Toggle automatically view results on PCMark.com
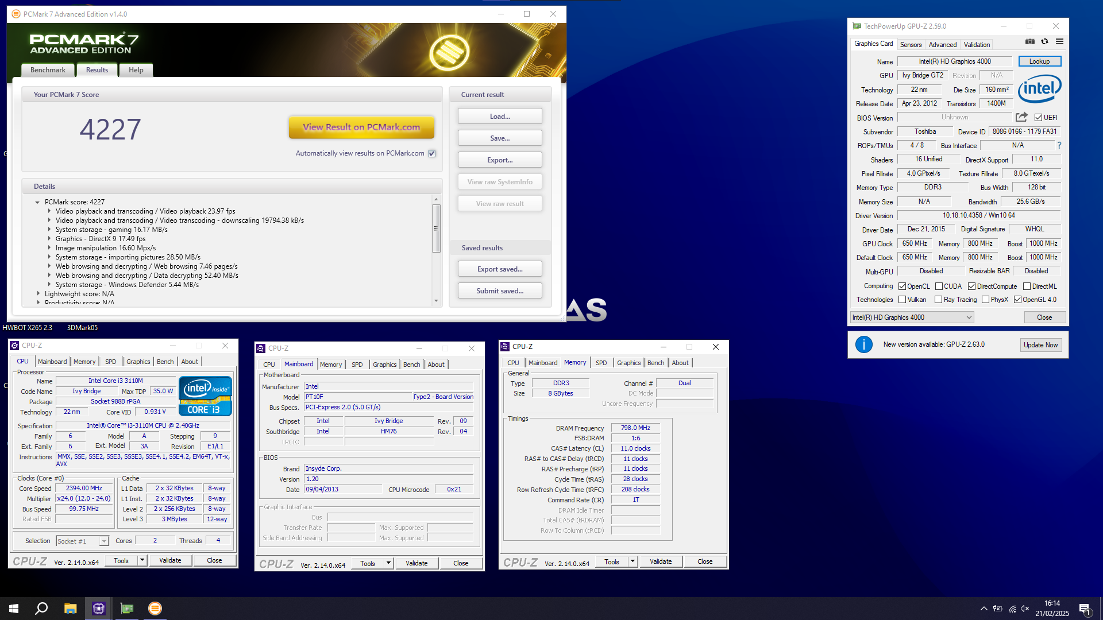The width and height of the screenshot is (1103, 620). click(x=431, y=153)
